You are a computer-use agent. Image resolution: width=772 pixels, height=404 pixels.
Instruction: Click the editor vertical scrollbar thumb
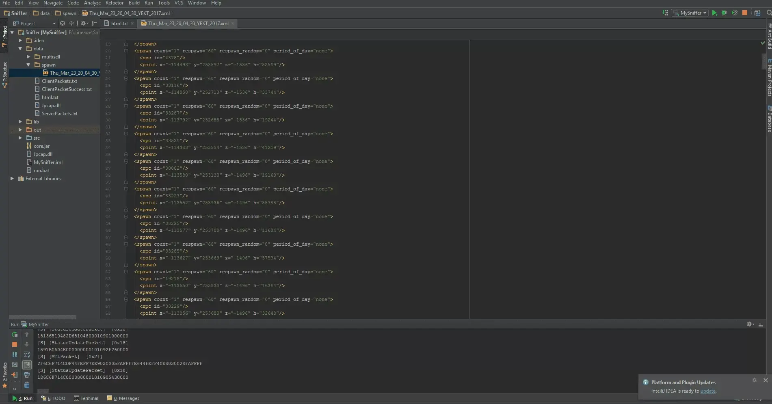click(x=763, y=61)
